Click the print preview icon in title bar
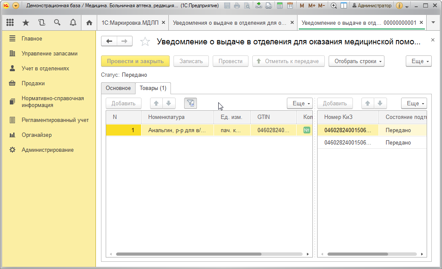Image resolution: width=442 pixels, height=269 pixels. pos(247,6)
